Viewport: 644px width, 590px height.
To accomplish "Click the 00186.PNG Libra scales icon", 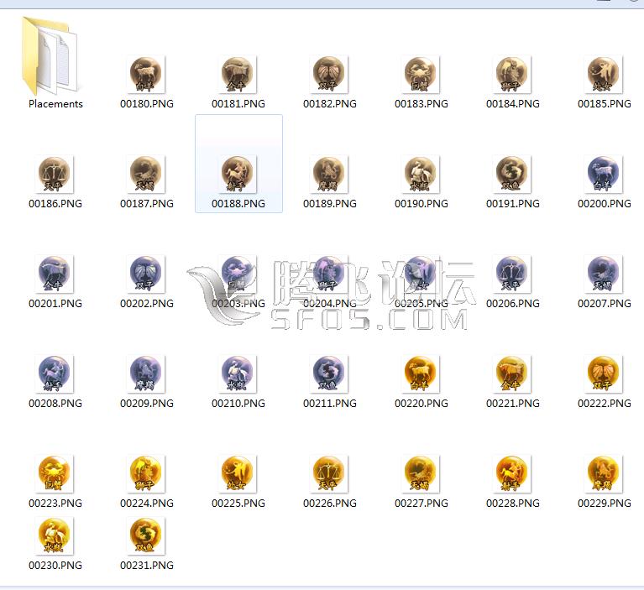I will (x=55, y=175).
